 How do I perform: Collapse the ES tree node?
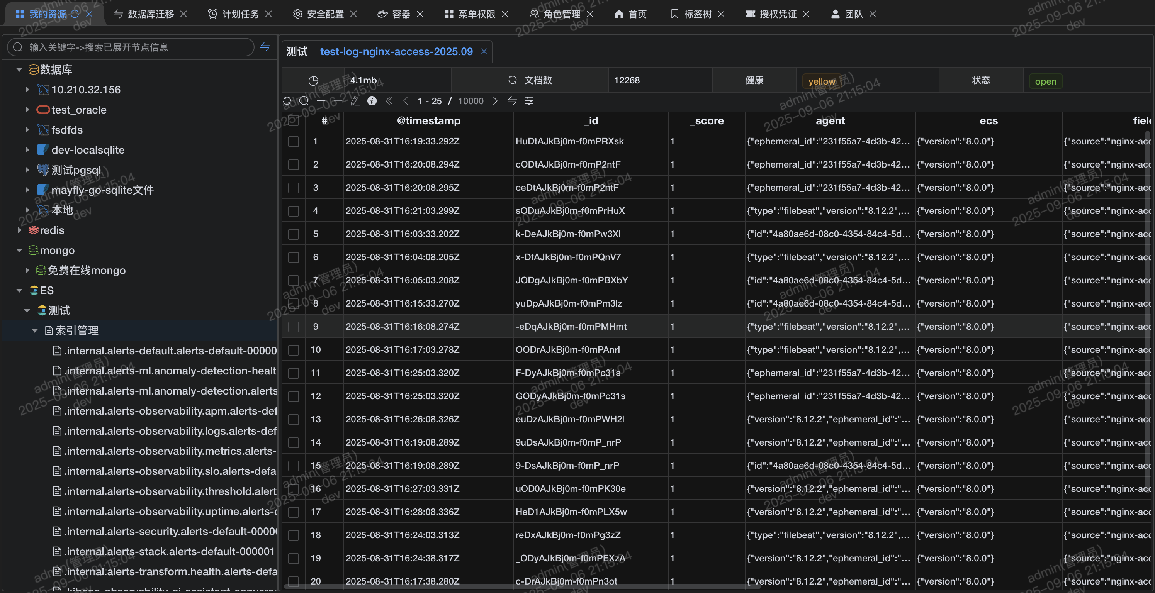(x=19, y=290)
